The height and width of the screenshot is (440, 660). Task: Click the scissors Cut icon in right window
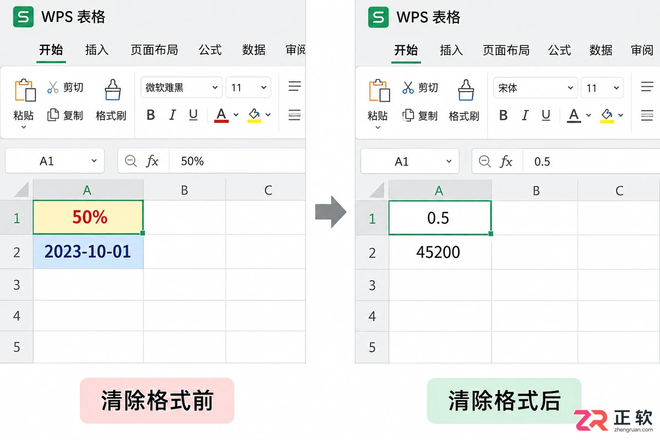[408, 87]
